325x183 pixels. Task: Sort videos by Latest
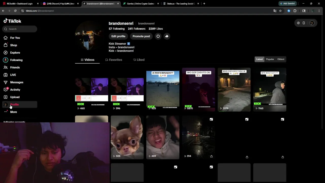pyautogui.click(x=259, y=59)
